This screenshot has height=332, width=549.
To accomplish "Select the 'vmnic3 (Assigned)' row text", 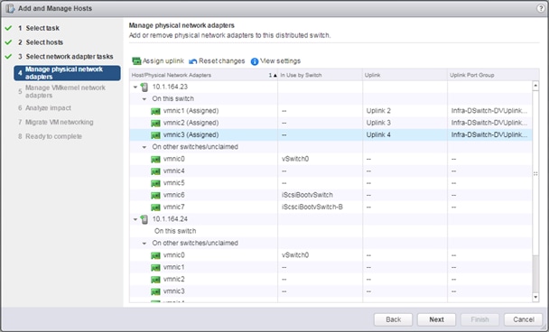I will tap(191, 134).
